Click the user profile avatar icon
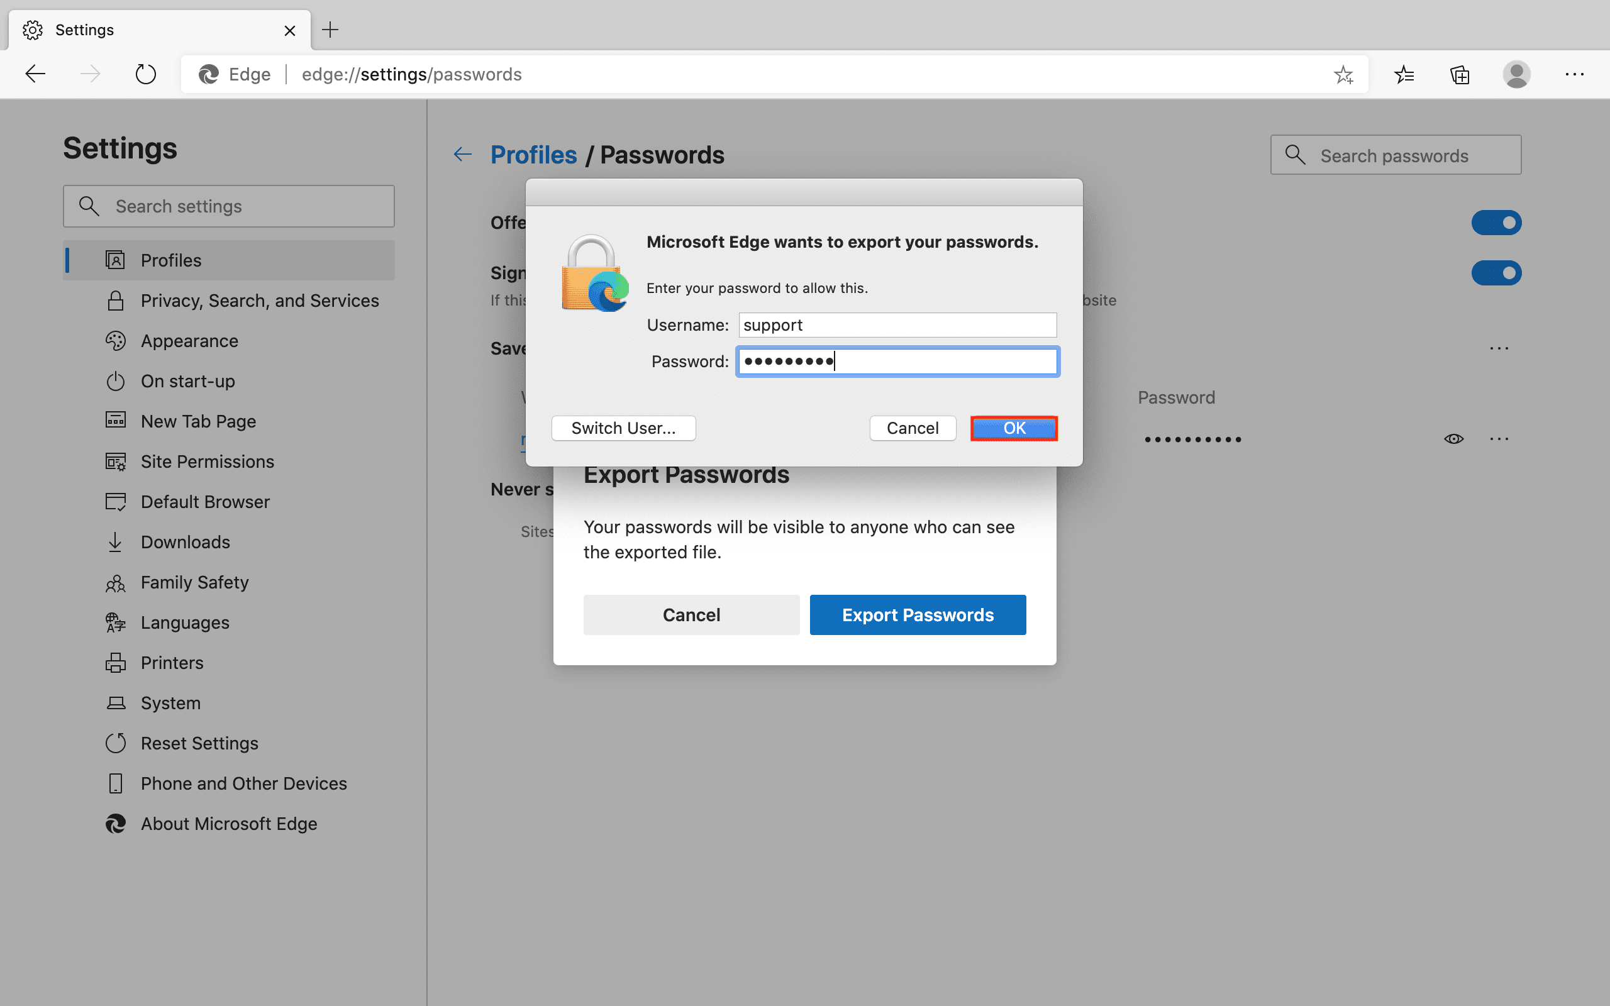 [x=1516, y=75]
